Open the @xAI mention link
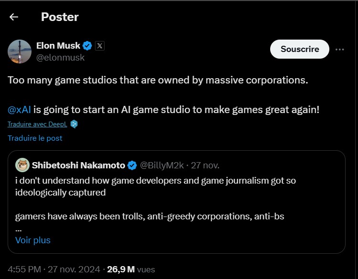The width and height of the screenshot is (358, 279). pos(19,109)
